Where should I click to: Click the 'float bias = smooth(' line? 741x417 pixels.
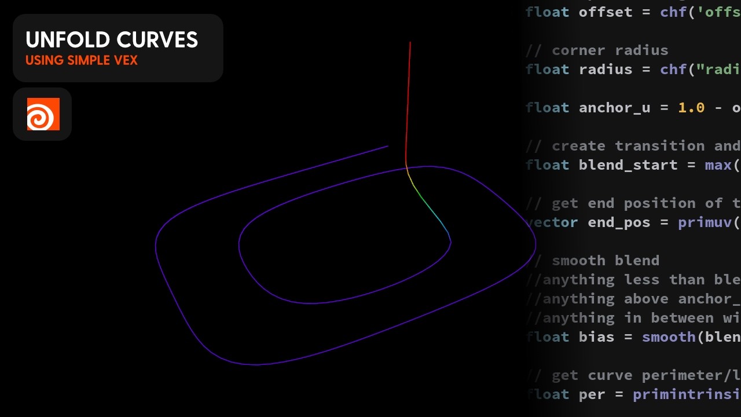click(x=633, y=337)
